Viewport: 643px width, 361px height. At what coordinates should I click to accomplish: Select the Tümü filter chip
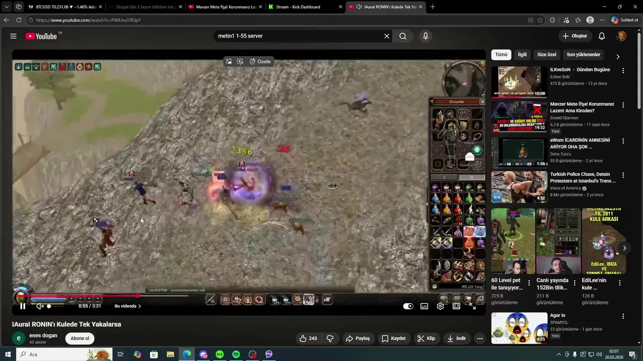tap(501, 55)
